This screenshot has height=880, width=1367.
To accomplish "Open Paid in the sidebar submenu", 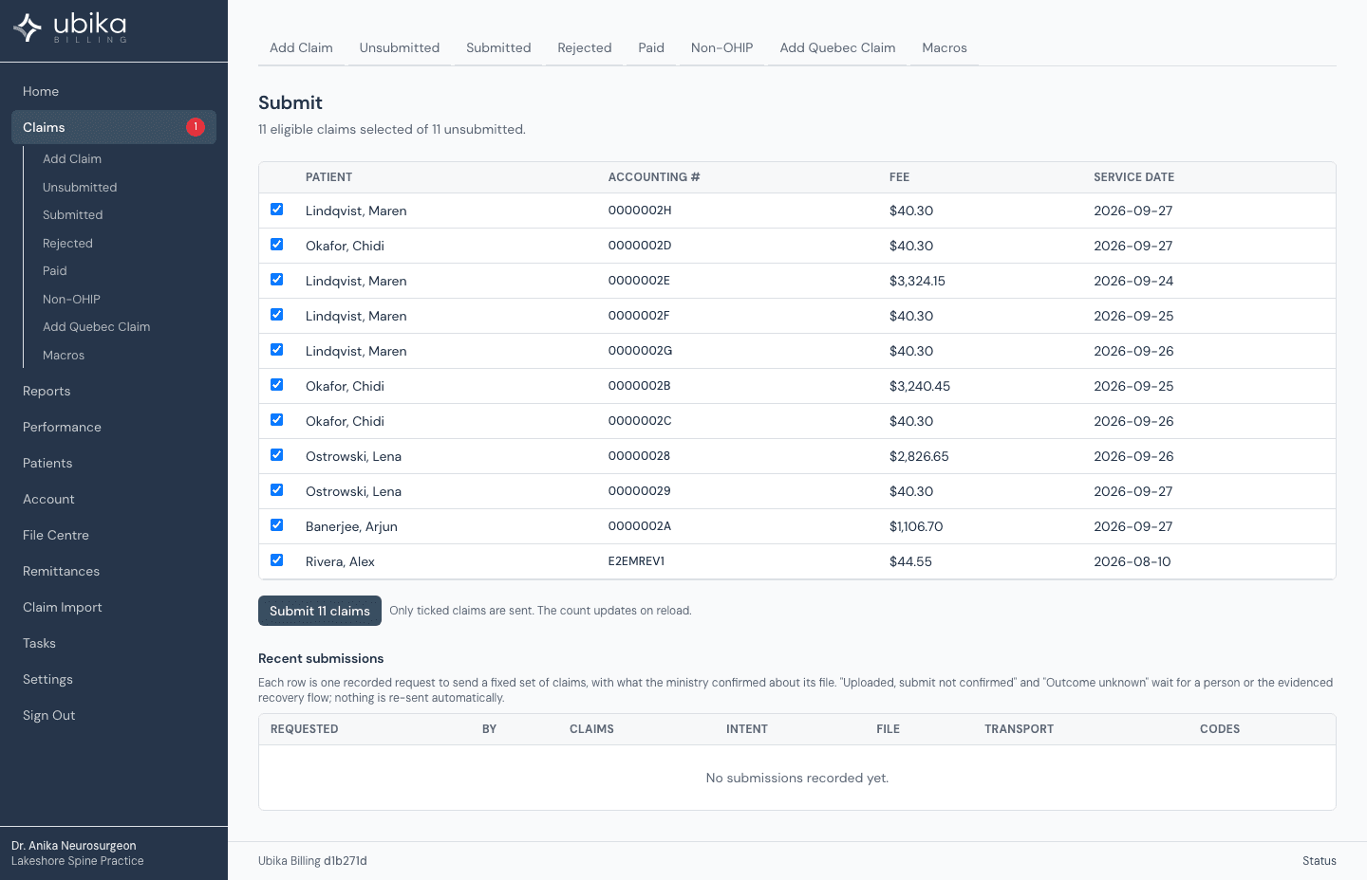I will click(55, 271).
